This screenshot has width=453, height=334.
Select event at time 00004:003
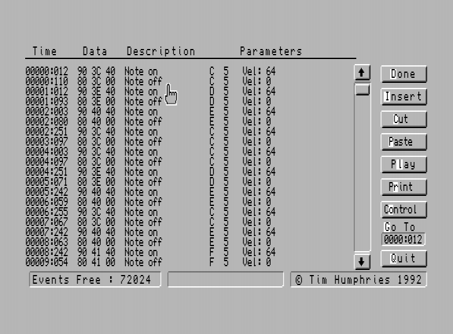pos(150,151)
